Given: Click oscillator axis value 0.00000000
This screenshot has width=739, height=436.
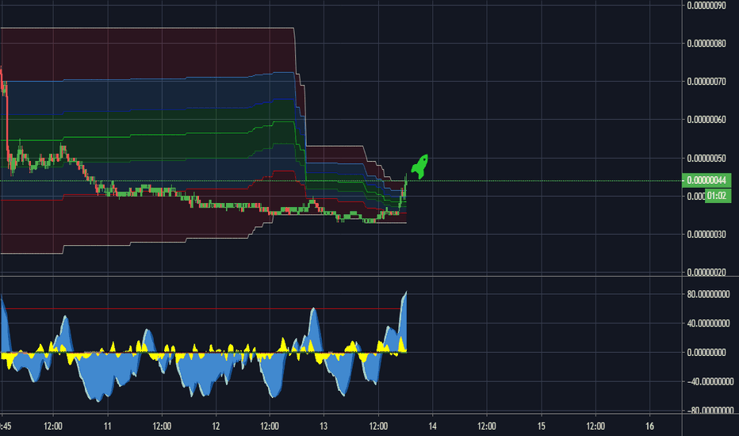Looking at the screenshot, I should (706, 353).
